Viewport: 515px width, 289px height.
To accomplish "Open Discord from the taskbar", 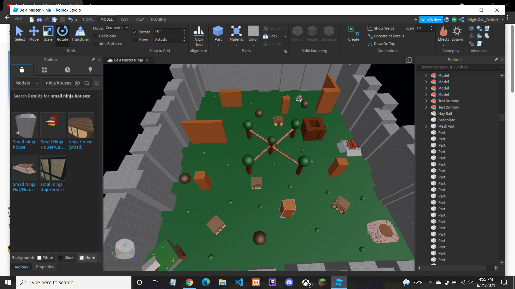I will click(289, 282).
